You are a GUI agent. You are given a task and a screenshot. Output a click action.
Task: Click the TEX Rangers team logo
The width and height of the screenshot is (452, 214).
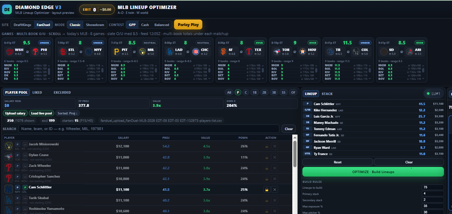click(x=249, y=52)
